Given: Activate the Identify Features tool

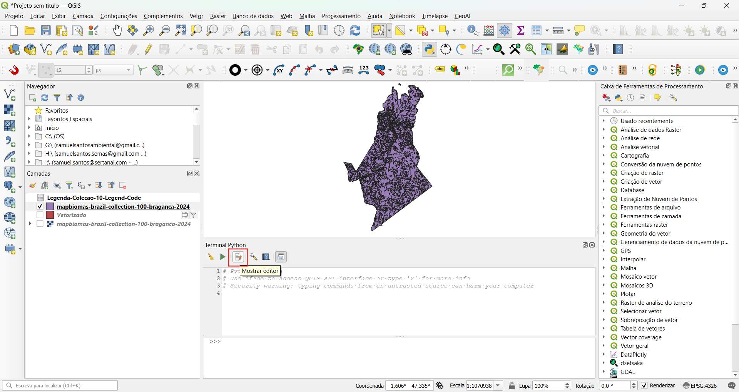Looking at the screenshot, I should 472,30.
